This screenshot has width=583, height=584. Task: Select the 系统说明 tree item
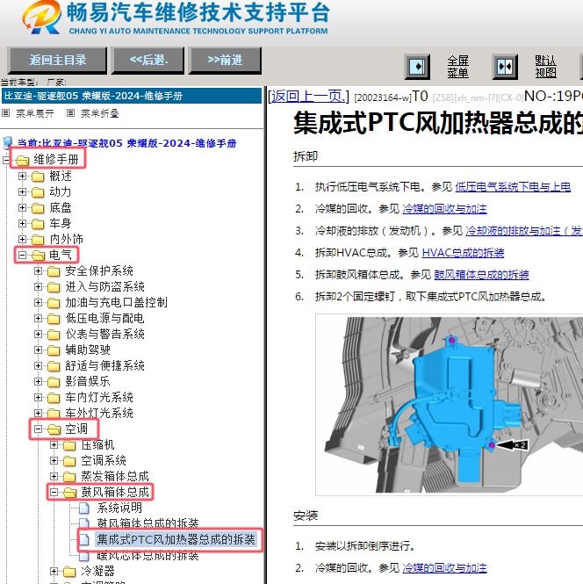pyautogui.click(x=119, y=508)
